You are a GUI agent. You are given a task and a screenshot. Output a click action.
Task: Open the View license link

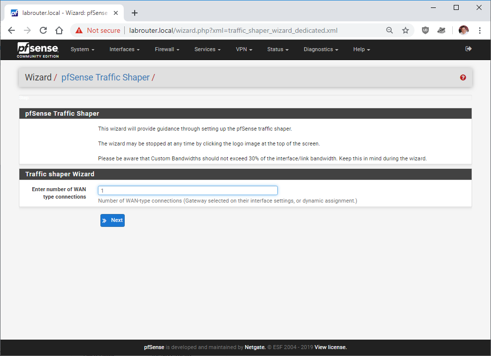[x=330, y=347]
